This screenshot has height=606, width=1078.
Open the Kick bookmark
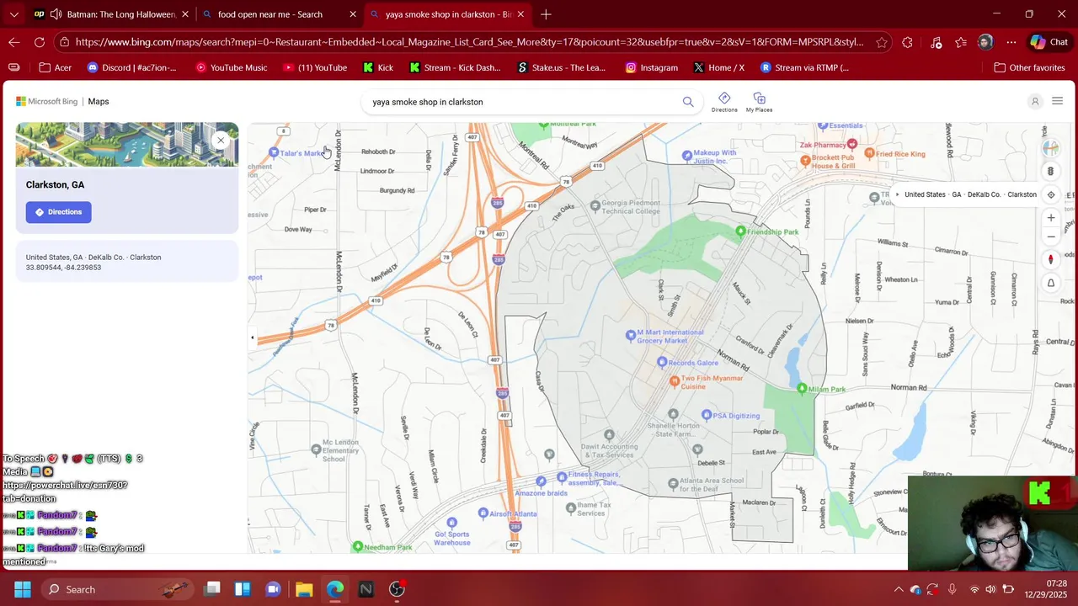coord(377,67)
